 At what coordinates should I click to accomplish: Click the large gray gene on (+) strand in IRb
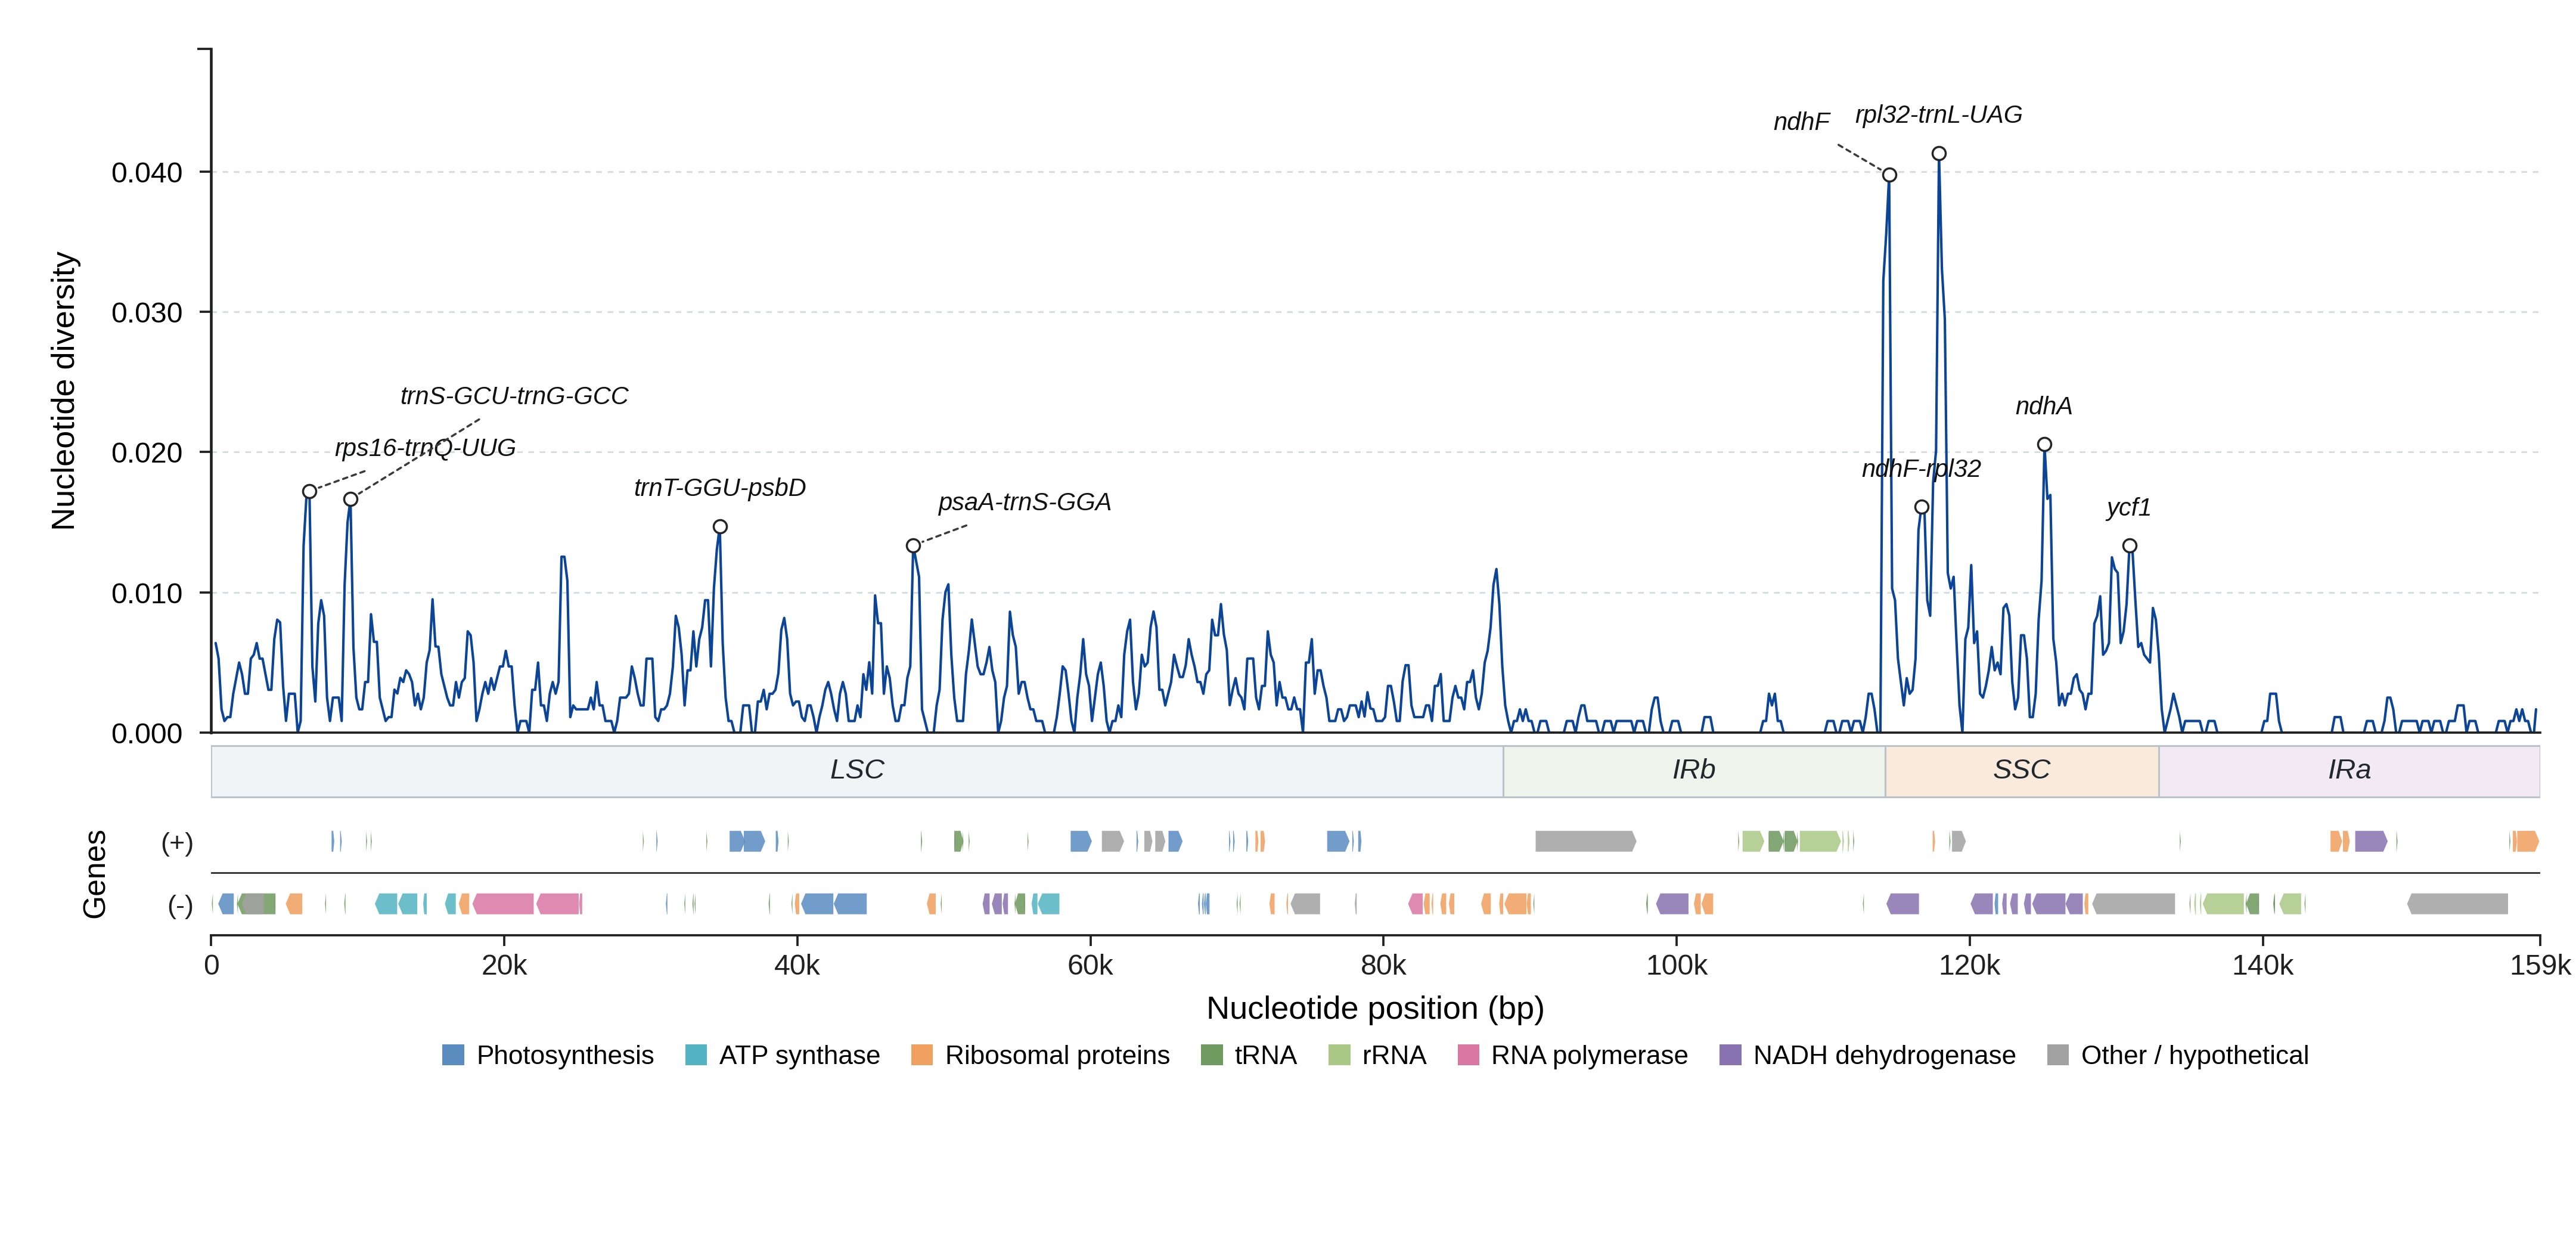[x=1586, y=842]
